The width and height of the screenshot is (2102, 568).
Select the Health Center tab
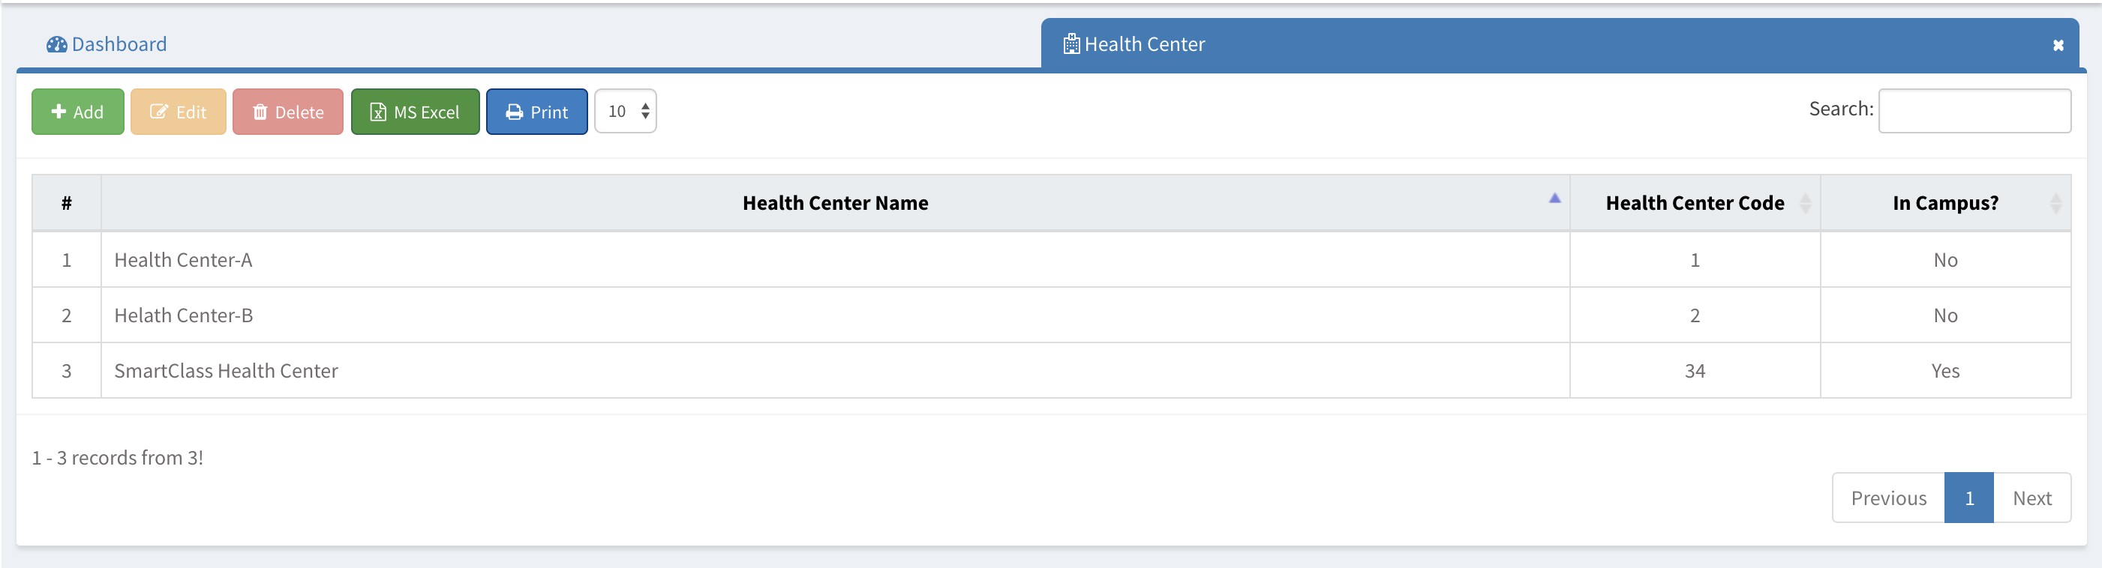coord(1144,44)
